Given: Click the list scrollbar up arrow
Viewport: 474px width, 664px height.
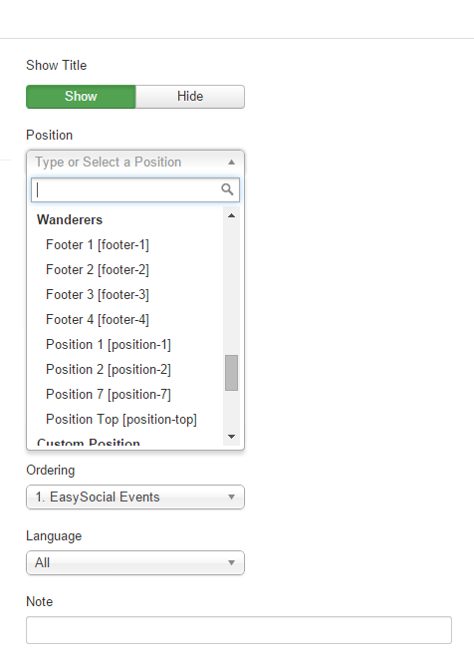Looking at the screenshot, I should point(231,216).
